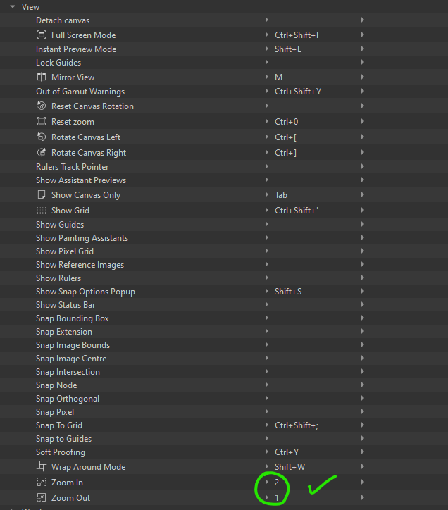The height and width of the screenshot is (510, 448).
Task: Click the Shift+L shortcut cell
Action: (288, 49)
